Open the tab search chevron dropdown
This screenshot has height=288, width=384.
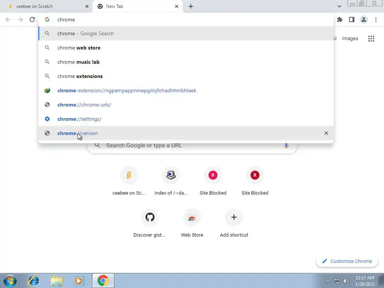pyautogui.click(x=339, y=6)
